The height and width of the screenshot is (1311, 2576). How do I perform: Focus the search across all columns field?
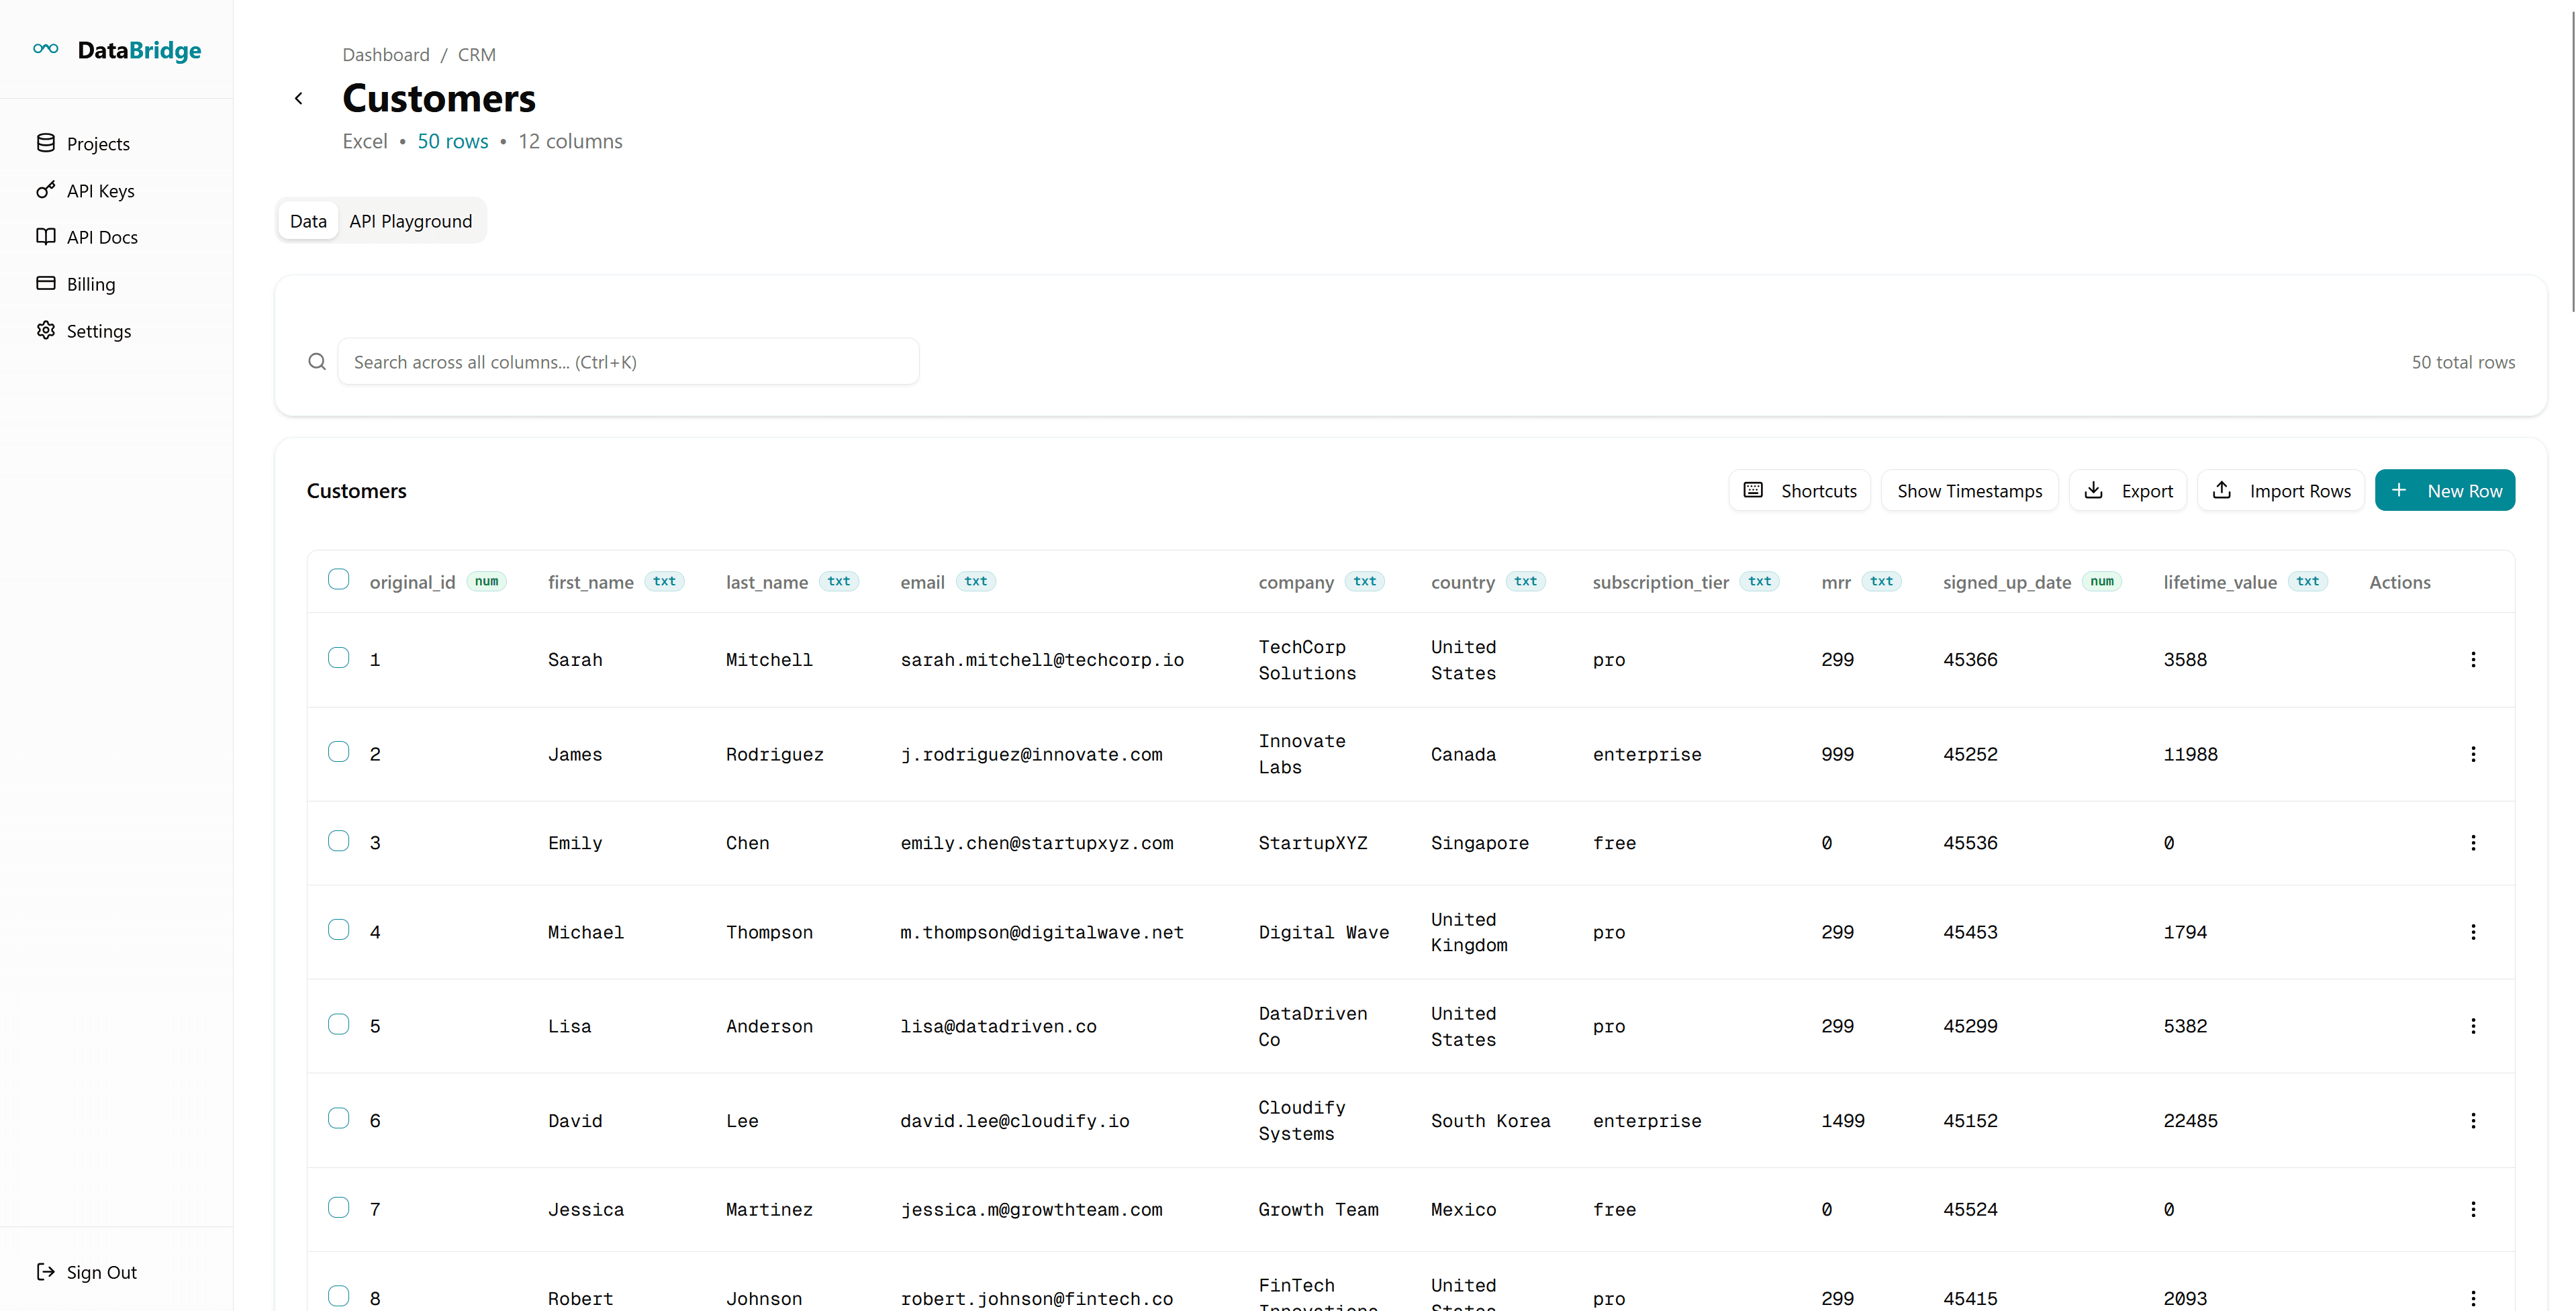pos(628,362)
